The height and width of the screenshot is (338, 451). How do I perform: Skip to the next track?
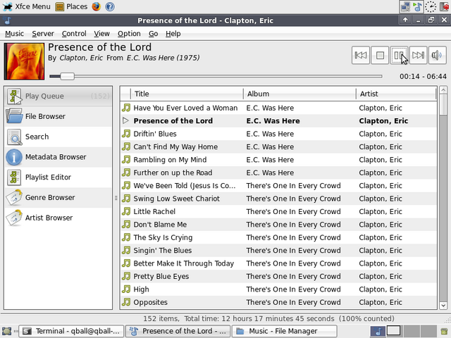point(418,55)
